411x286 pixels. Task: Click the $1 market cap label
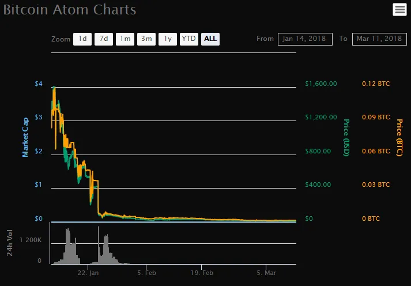(x=39, y=185)
